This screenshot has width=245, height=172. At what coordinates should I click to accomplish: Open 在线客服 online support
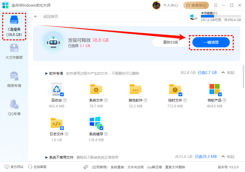point(37,167)
